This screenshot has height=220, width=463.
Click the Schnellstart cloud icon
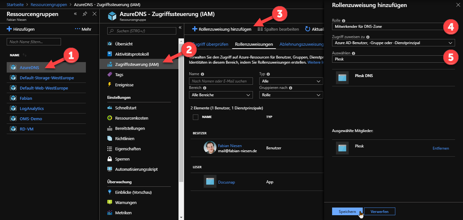pyautogui.click(x=110, y=108)
